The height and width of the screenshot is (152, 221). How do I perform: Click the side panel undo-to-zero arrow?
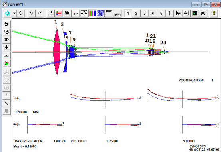[6, 32]
